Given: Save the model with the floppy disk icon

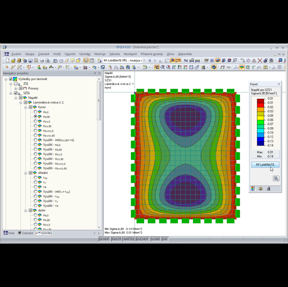Looking at the screenshot, I should coord(30,60).
